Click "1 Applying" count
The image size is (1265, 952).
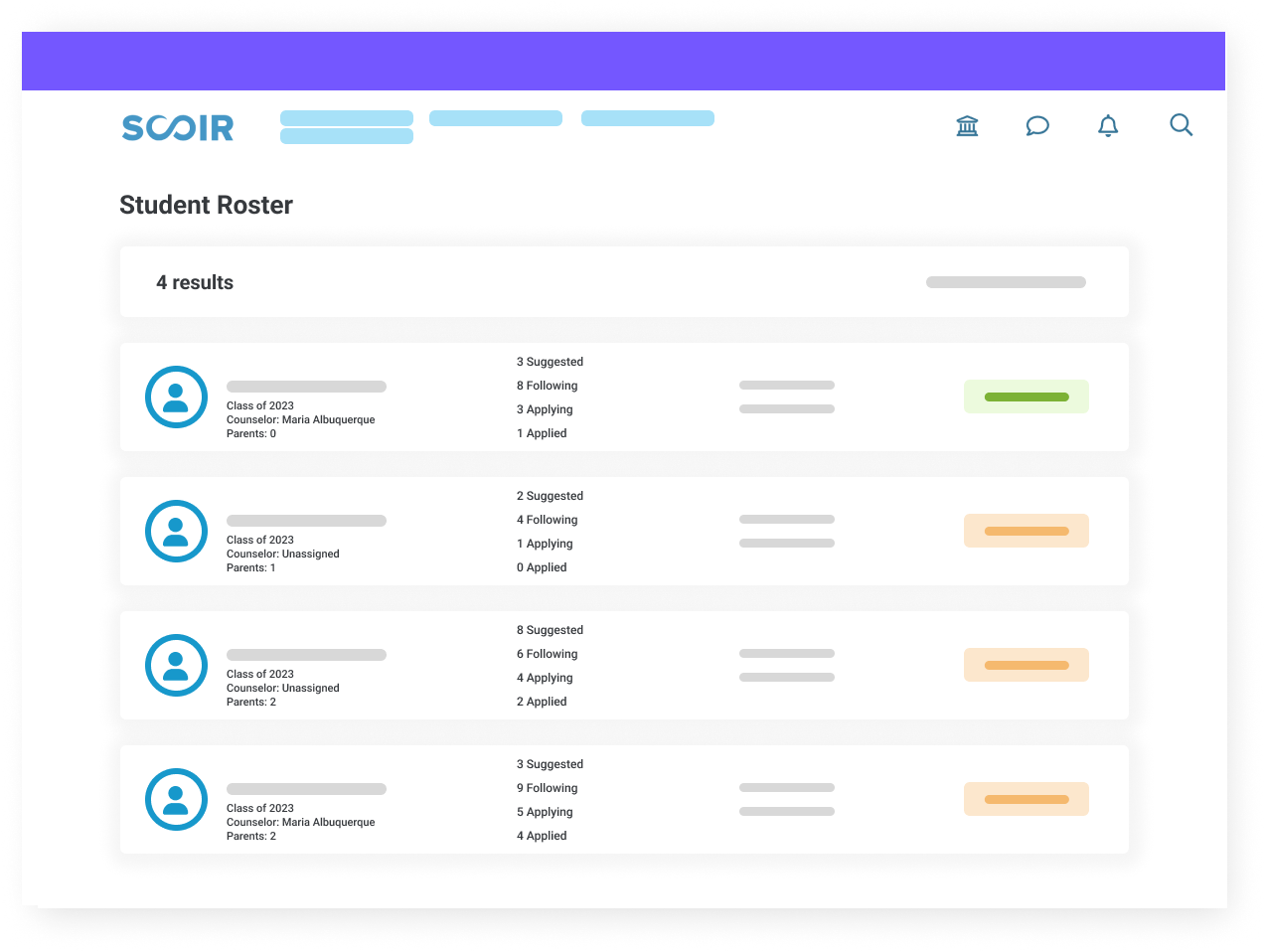point(545,544)
